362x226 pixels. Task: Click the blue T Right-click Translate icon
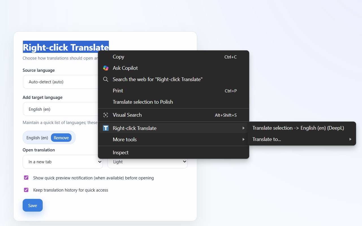click(106, 128)
